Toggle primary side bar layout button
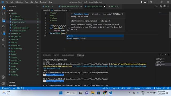Screen dimensions: 171x96 click(x=142, y=2)
